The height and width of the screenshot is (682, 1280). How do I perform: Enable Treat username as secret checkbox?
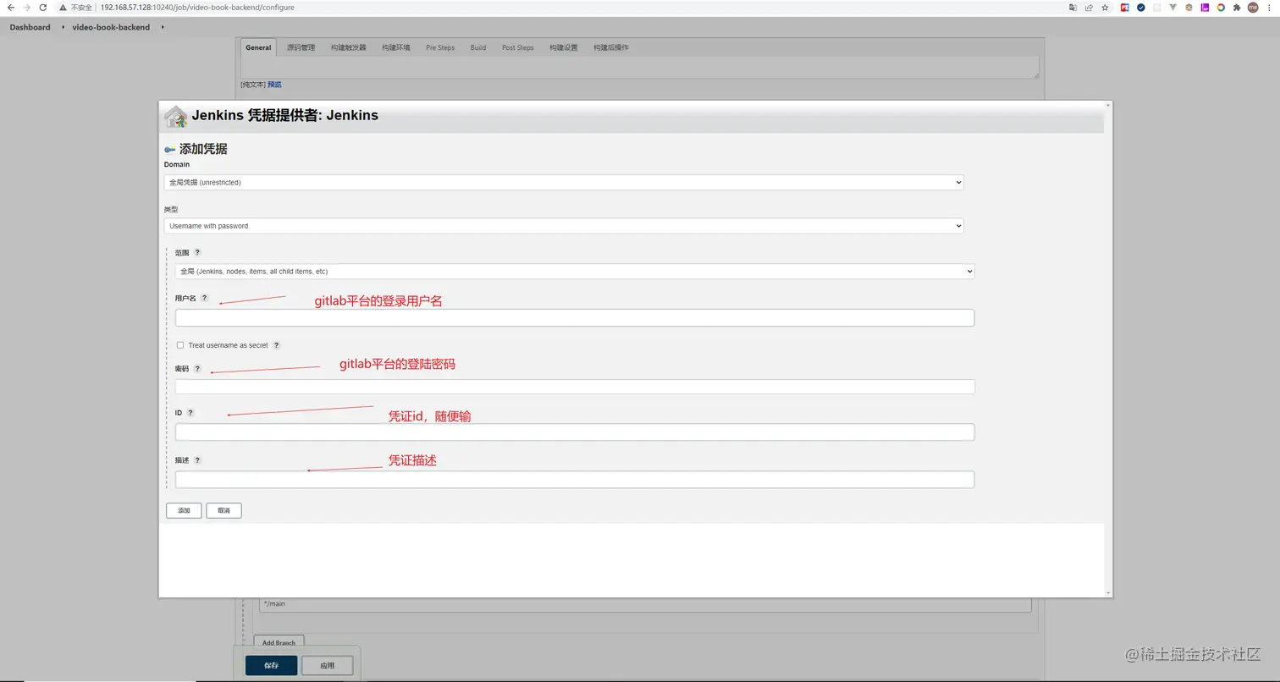pos(180,345)
